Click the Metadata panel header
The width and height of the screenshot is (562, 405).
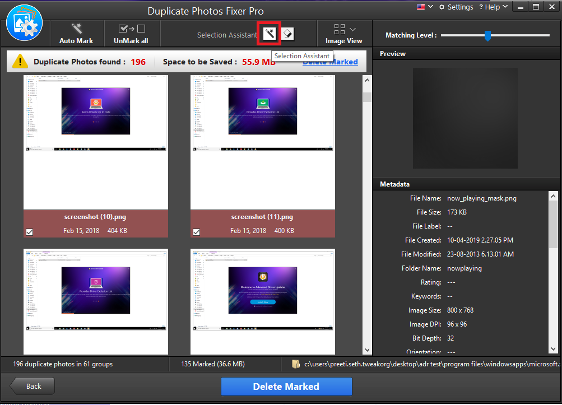click(x=466, y=184)
